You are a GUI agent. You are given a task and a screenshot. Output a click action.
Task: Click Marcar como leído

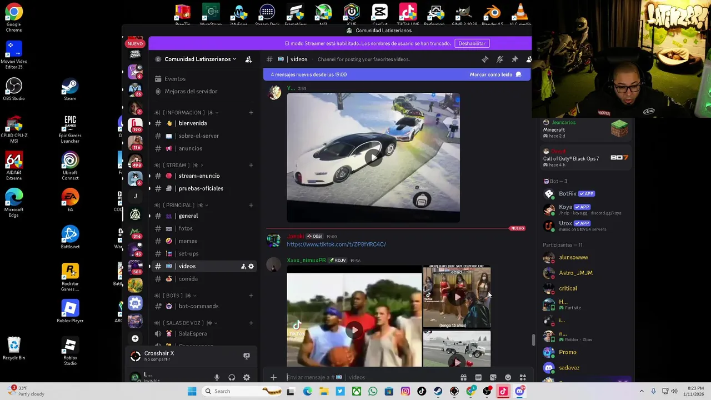[495, 74]
